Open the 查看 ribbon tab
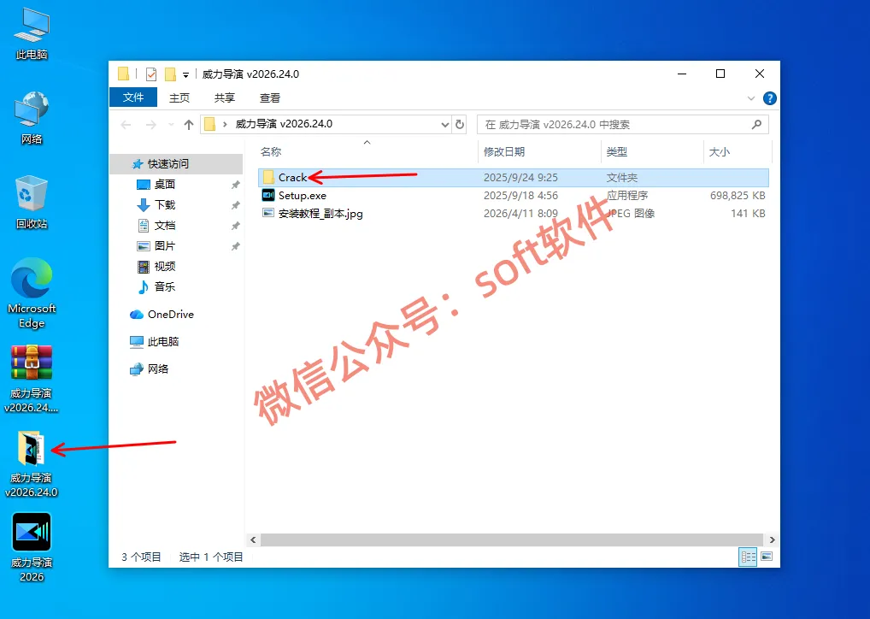This screenshot has height=619, width=870. (270, 97)
